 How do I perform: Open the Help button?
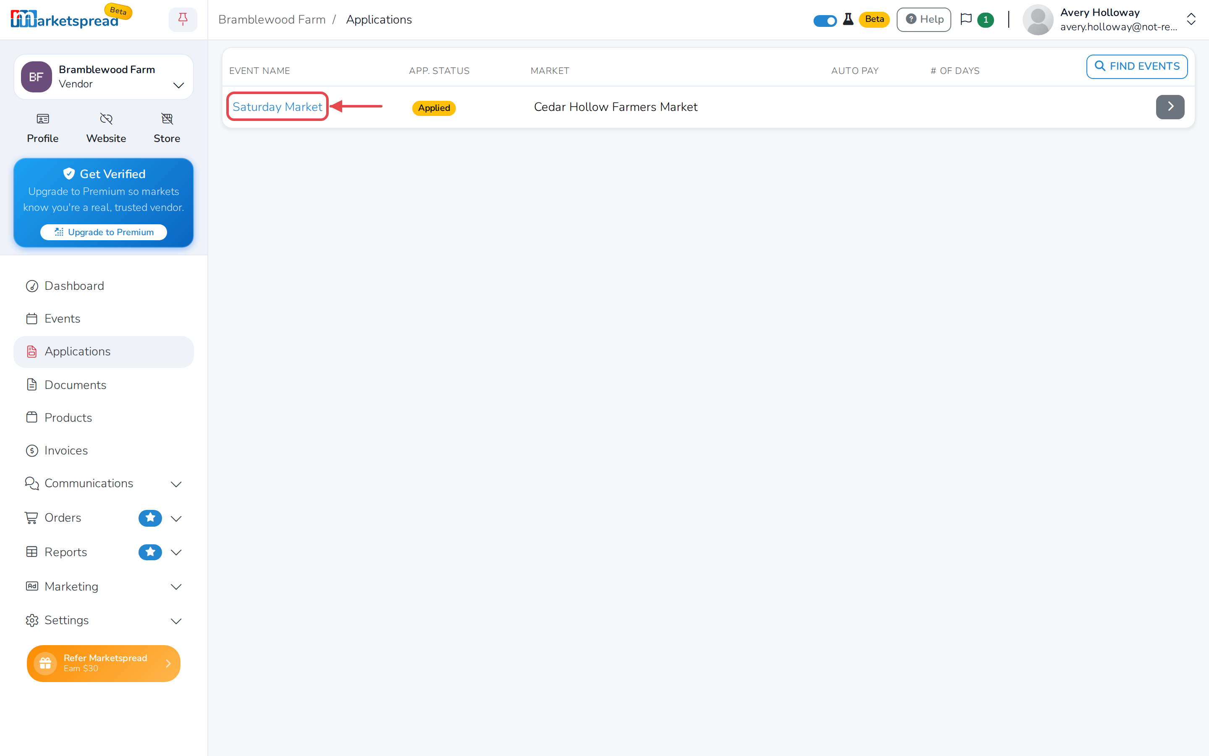(x=923, y=19)
